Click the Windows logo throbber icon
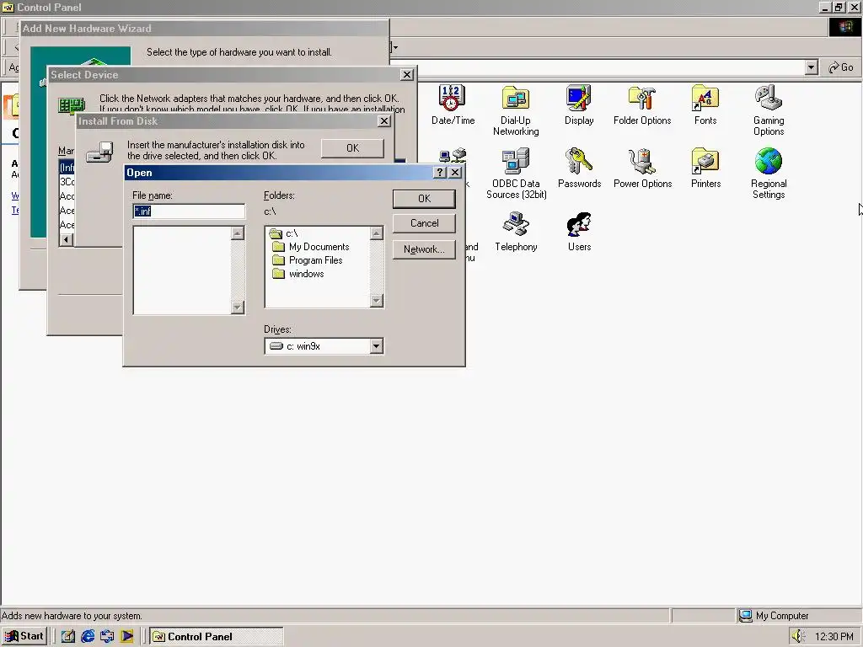Viewport: 863px width, 647px height. [x=844, y=27]
